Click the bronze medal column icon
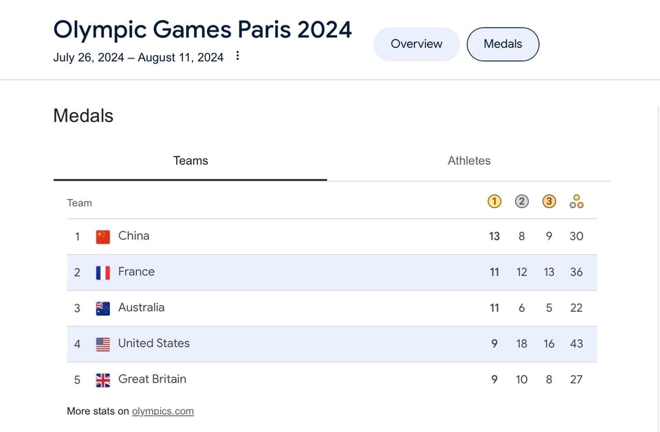The height and width of the screenshot is (432, 660). tap(549, 201)
